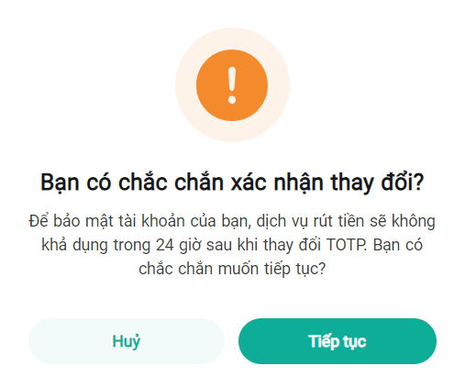Click the word "TOTP" in the description
The height and width of the screenshot is (388, 465).
tap(346, 245)
